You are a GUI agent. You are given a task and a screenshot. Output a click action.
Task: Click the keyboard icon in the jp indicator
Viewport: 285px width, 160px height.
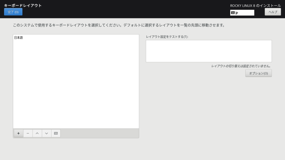click(x=233, y=13)
